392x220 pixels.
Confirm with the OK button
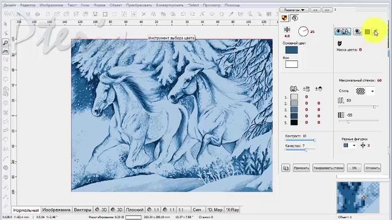[x=354, y=168]
